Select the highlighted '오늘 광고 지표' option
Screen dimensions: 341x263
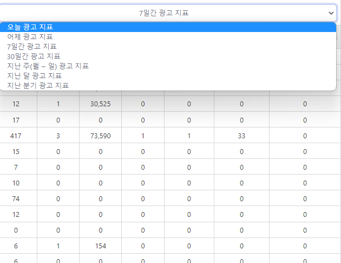point(30,27)
